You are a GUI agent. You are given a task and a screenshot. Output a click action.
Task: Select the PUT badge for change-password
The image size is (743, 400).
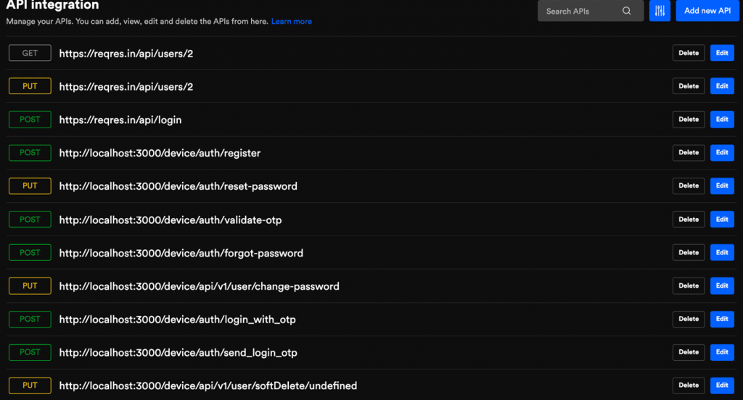pos(30,286)
